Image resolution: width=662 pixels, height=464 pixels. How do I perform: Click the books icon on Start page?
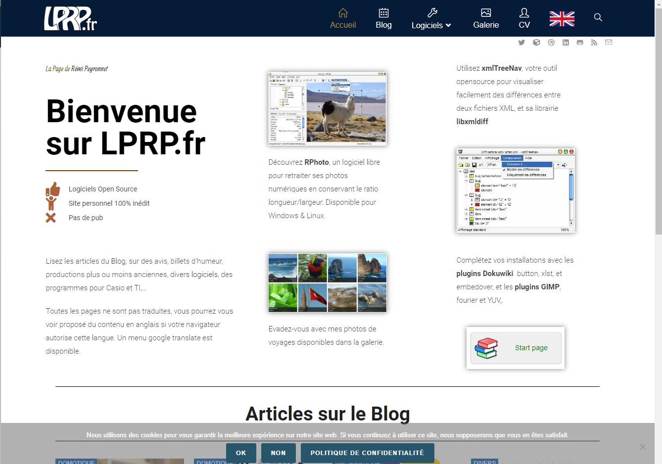click(x=486, y=348)
